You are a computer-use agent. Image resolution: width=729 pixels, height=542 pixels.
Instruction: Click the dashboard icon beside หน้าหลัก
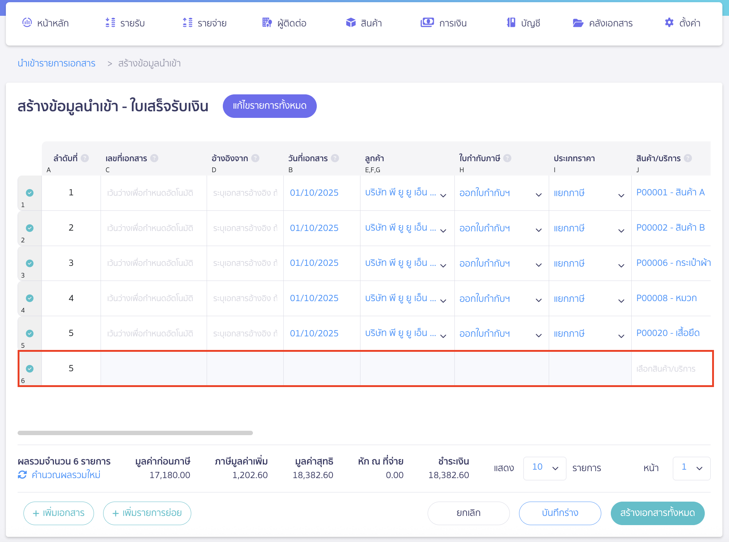pos(27,23)
